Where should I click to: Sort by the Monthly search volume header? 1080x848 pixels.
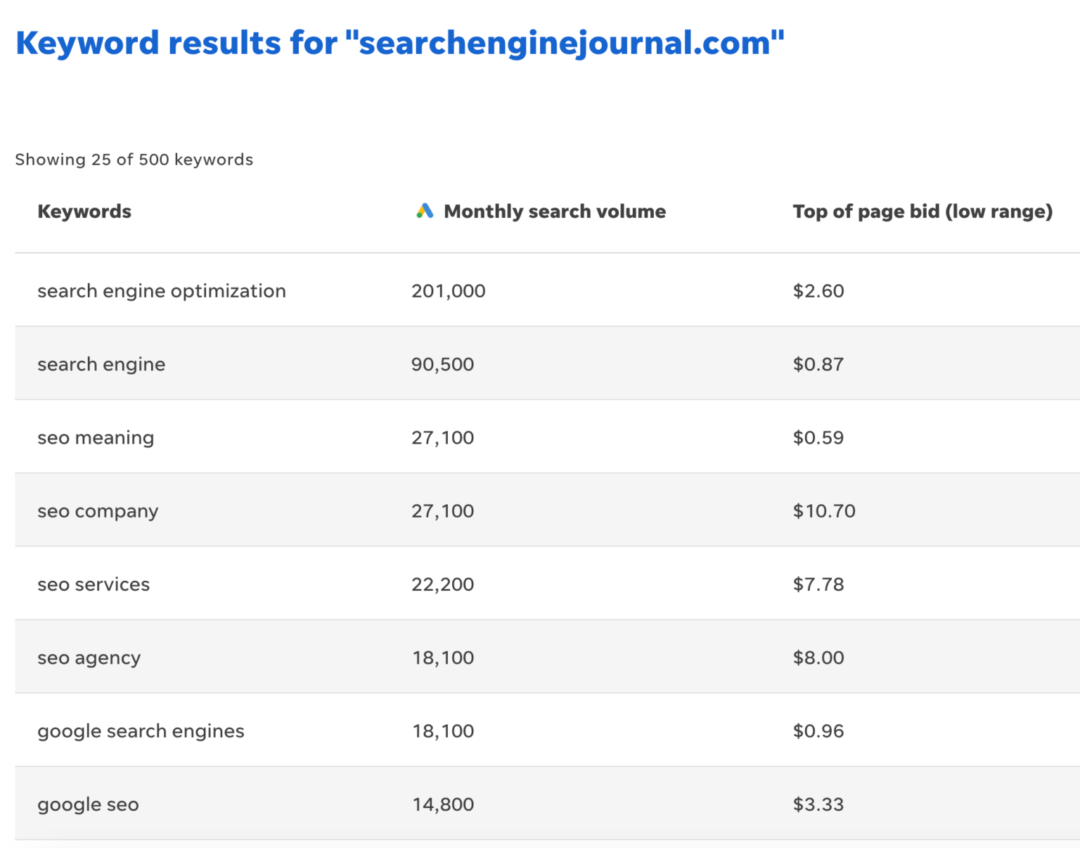click(x=554, y=210)
